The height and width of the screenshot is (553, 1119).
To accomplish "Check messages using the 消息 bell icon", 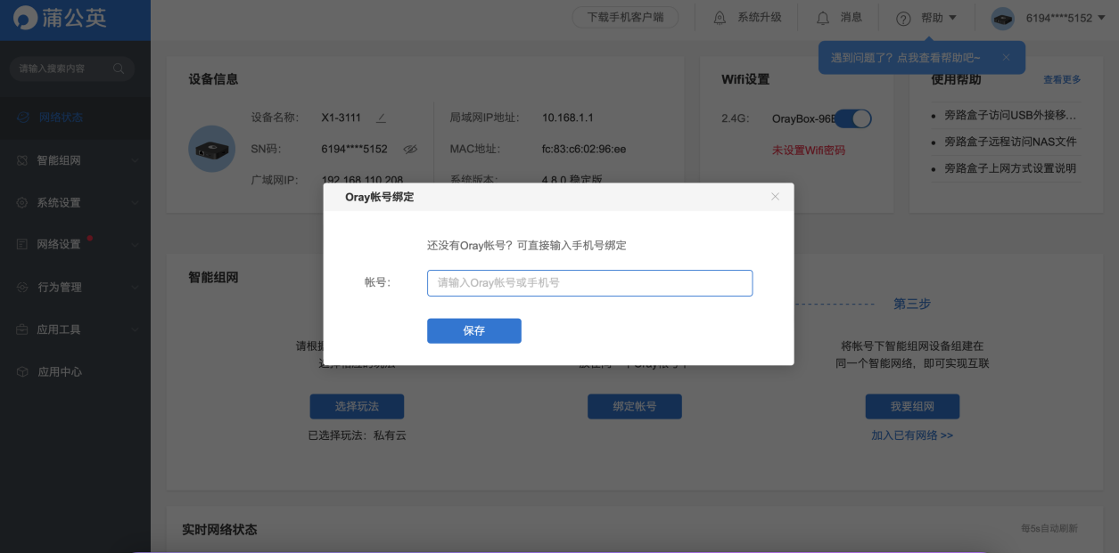I will (821, 16).
